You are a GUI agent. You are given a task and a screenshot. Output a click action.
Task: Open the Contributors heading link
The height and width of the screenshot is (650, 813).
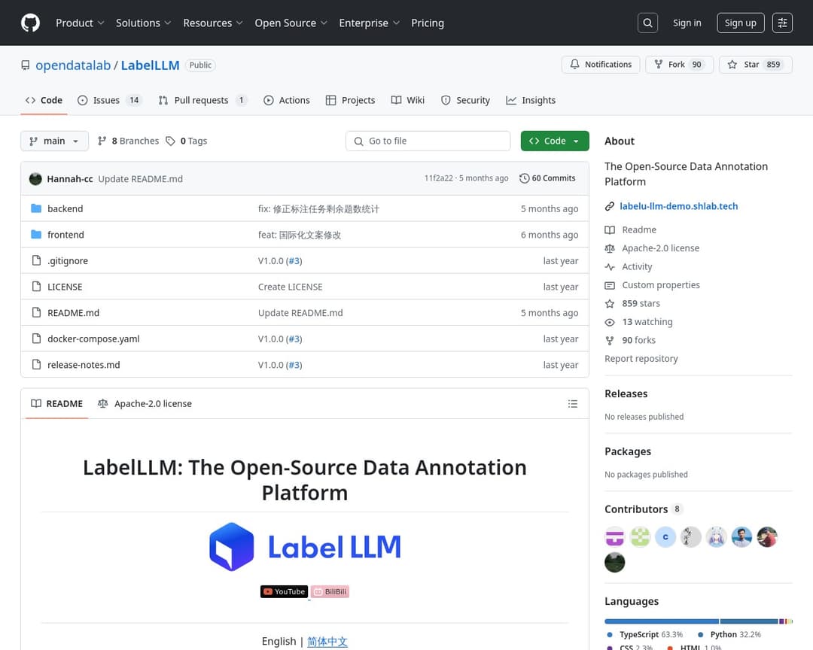pos(644,509)
